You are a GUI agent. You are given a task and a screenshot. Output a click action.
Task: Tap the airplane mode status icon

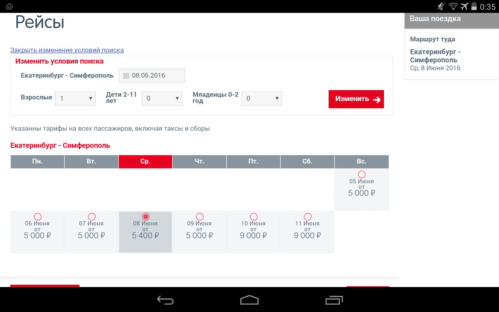tap(464, 6)
